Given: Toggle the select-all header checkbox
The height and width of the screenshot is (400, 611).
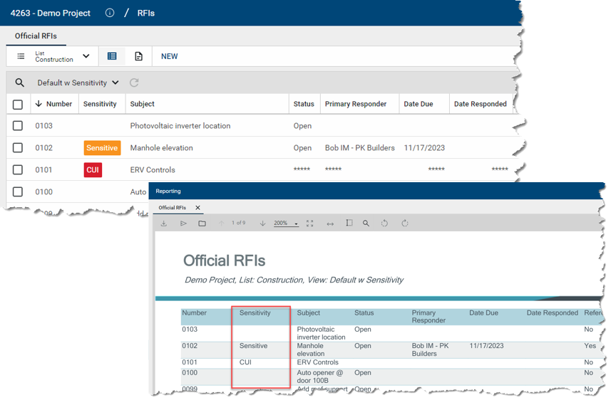Looking at the screenshot, I should (x=18, y=104).
